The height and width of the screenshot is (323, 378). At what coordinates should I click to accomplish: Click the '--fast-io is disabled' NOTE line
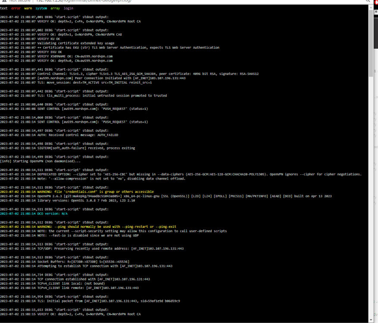coord(69,236)
